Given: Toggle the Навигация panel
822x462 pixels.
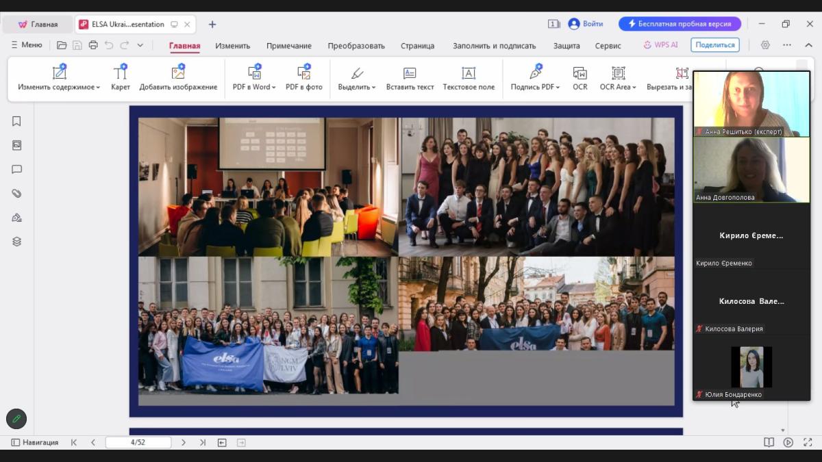Looking at the screenshot, I should pyautogui.click(x=35, y=442).
